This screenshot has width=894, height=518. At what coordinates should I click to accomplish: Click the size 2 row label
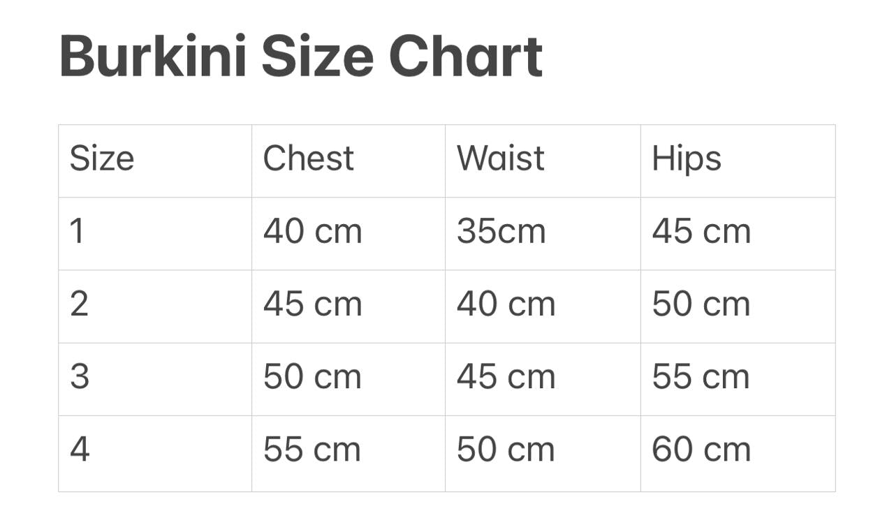[155, 306]
